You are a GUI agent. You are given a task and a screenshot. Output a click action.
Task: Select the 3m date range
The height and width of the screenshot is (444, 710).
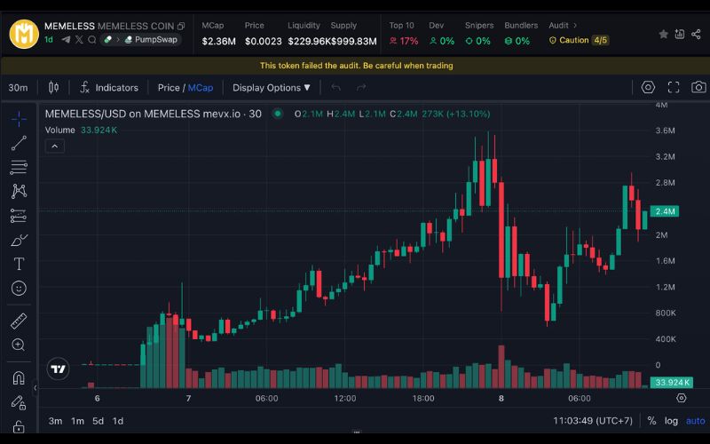pyautogui.click(x=55, y=421)
